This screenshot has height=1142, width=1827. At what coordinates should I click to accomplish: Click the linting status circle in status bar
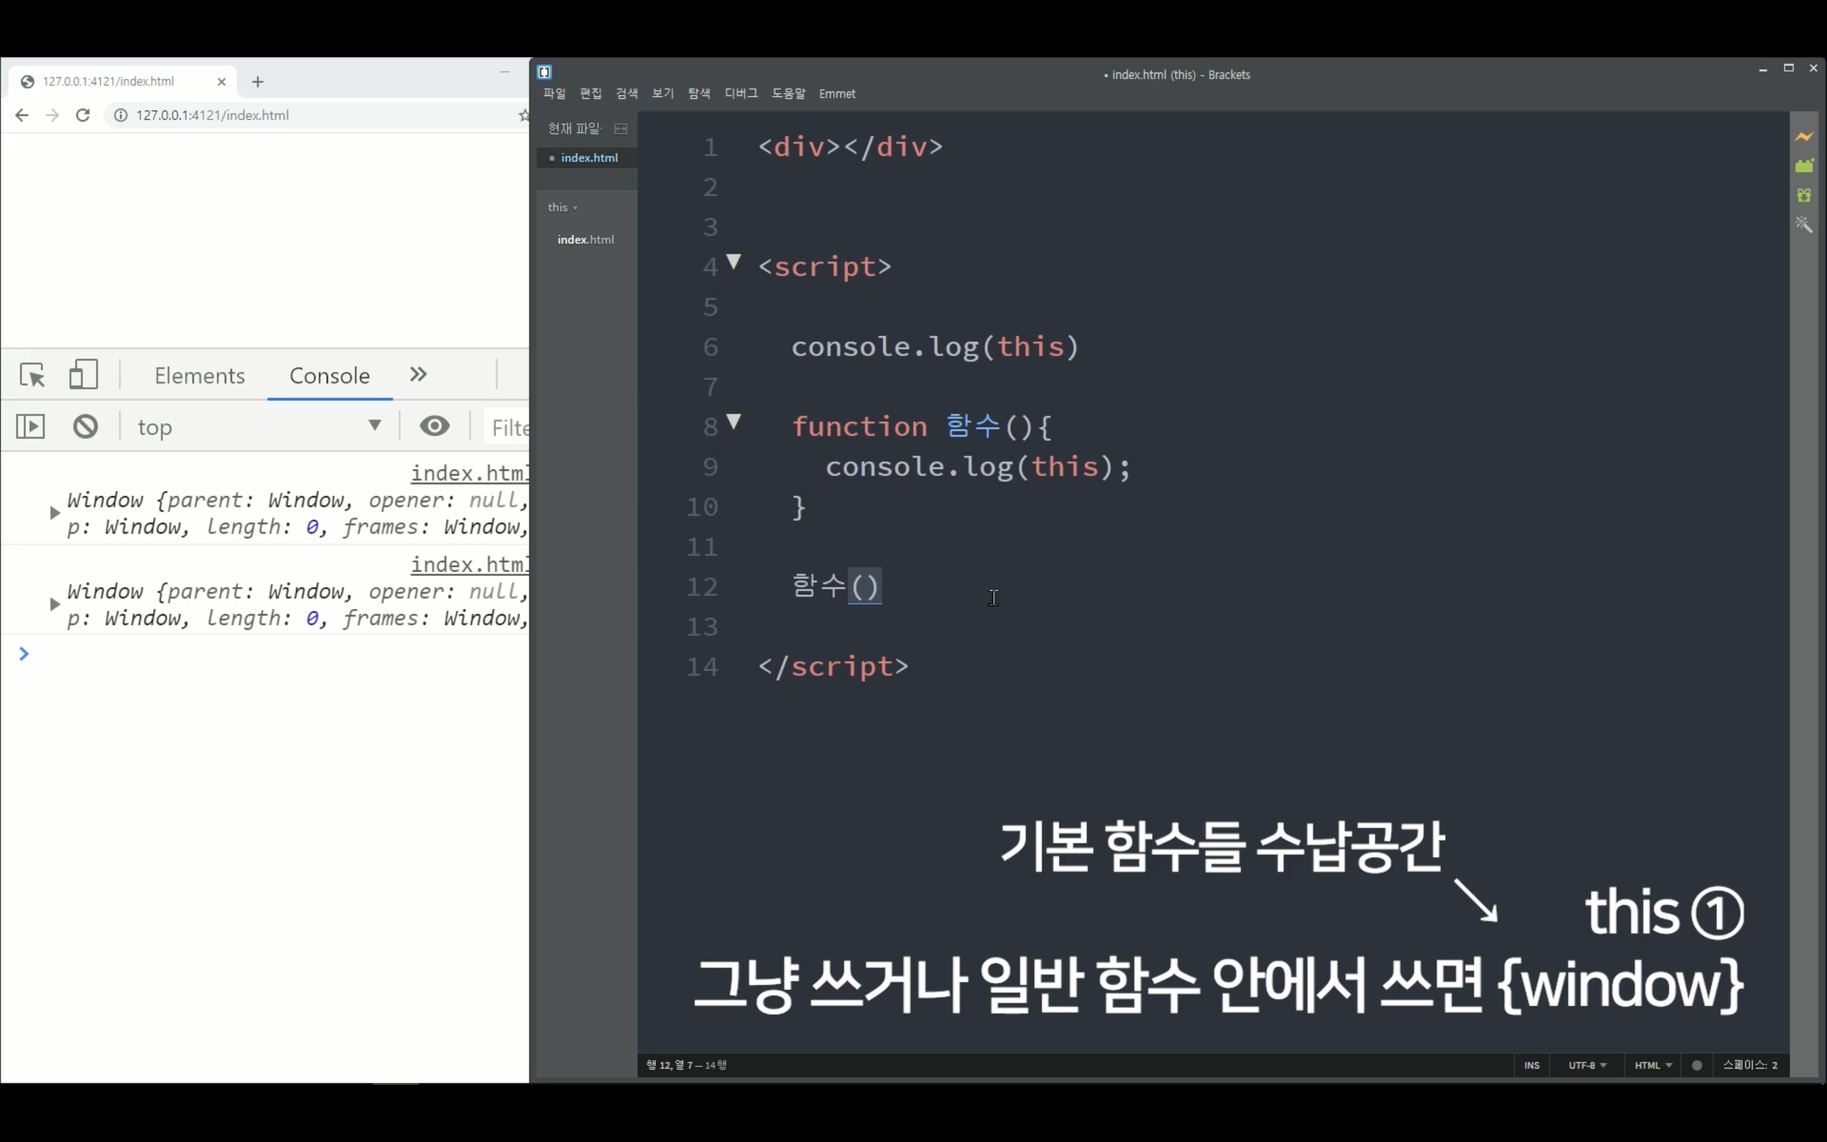1696,1065
